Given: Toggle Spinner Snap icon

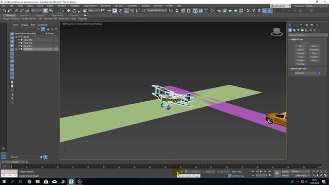Looking at the screenshot, I should 137,11.
